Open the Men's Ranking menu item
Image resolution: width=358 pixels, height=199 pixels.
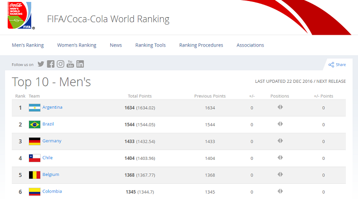click(x=28, y=45)
